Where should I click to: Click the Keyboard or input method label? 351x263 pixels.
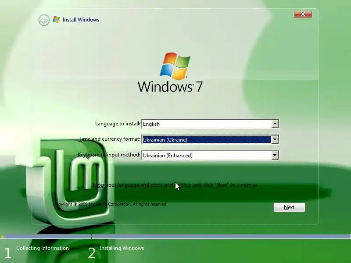(109, 155)
